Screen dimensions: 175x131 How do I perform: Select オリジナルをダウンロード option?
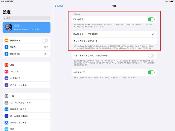(x=114, y=41)
